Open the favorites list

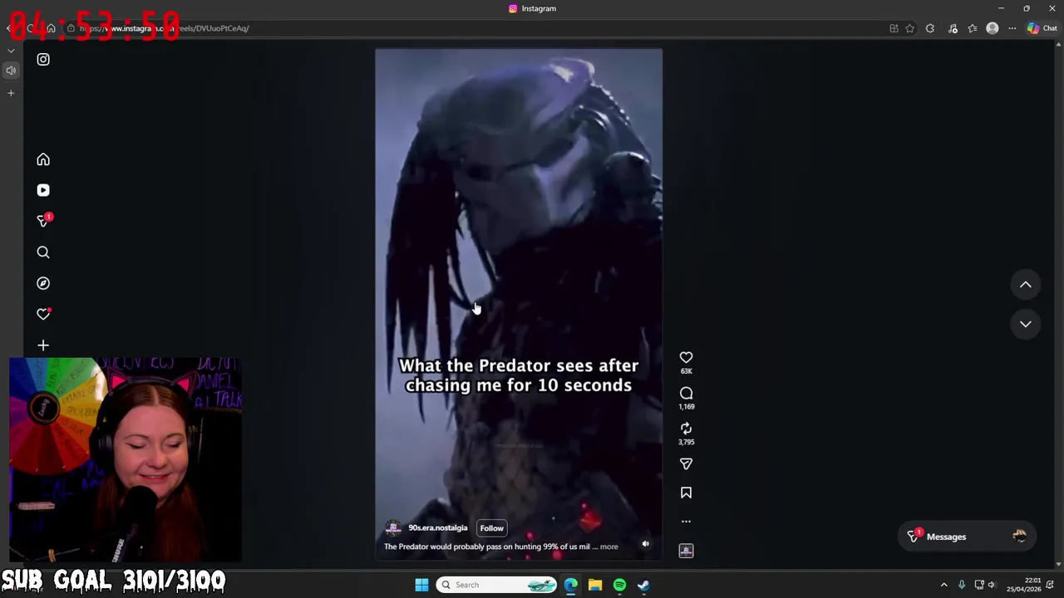click(x=973, y=28)
